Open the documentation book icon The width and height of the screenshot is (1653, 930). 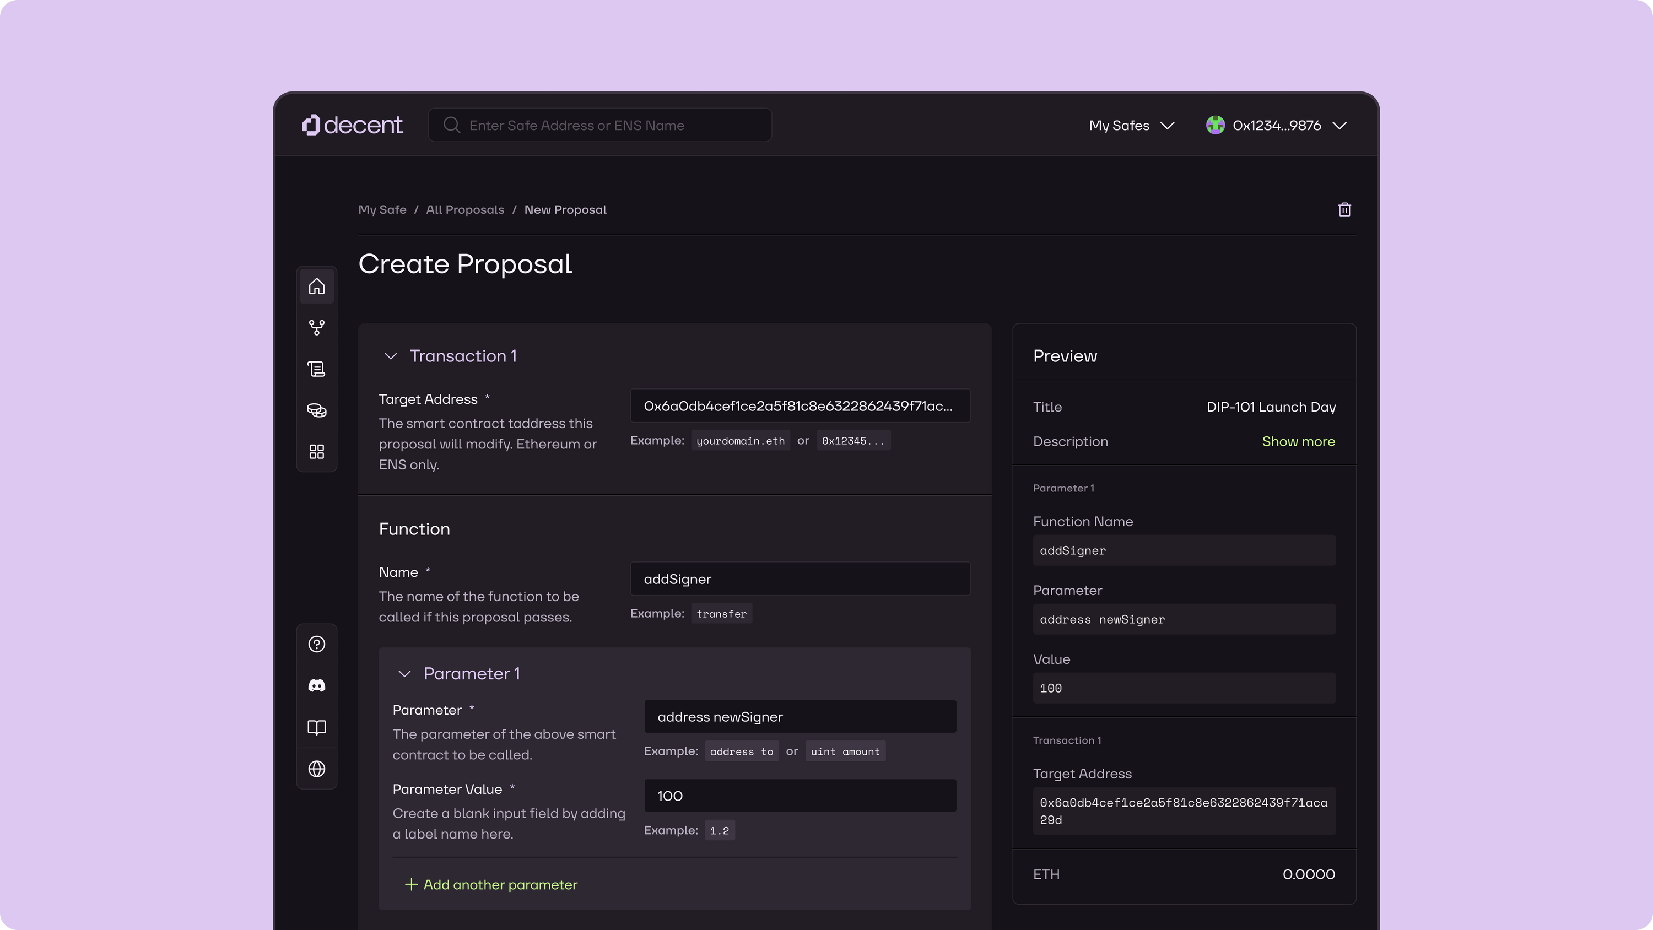[316, 727]
